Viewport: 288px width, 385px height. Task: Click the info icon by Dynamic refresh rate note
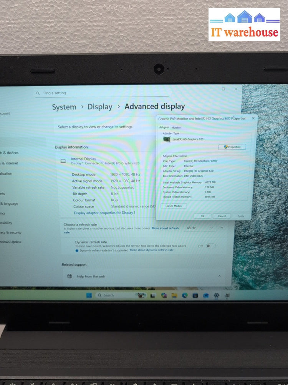(x=77, y=251)
